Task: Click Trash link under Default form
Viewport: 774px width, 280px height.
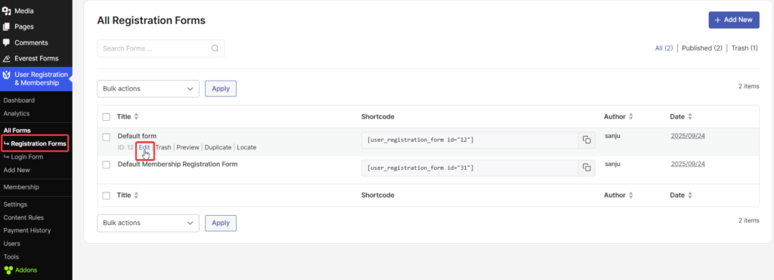Action: [x=163, y=147]
